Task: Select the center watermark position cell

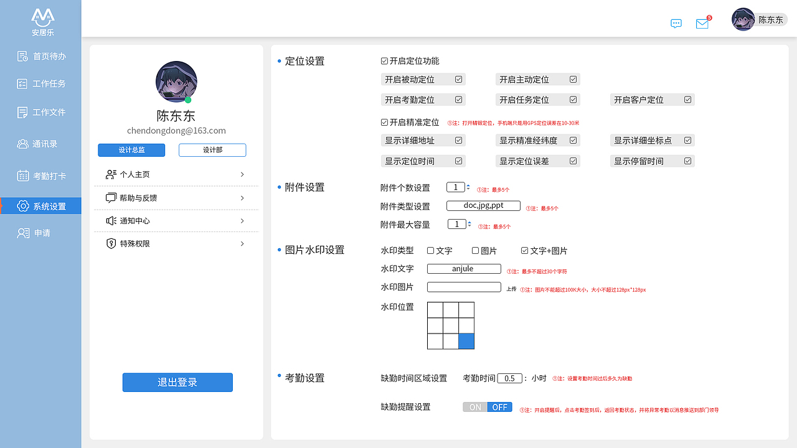Action: point(451,325)
